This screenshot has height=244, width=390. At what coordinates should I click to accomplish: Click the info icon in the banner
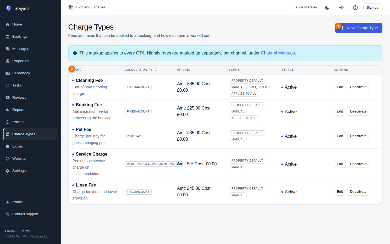(75, 53)
